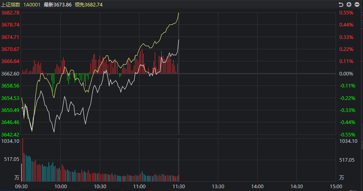This screenshot has width=363, height=191.
Task: Click the white line's endpoint at 11:30
Action: [179, 40]
